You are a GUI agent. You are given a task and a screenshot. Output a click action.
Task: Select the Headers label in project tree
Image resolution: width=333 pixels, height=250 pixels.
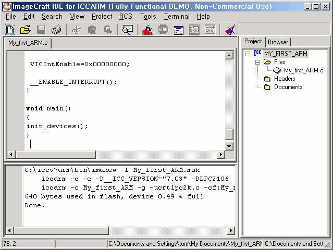(x=285, y=79)
